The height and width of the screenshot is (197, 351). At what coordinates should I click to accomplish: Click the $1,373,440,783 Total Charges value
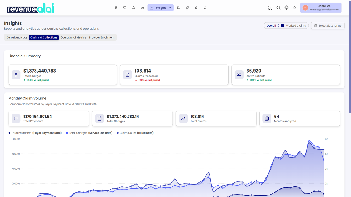(x=39, y=71)
